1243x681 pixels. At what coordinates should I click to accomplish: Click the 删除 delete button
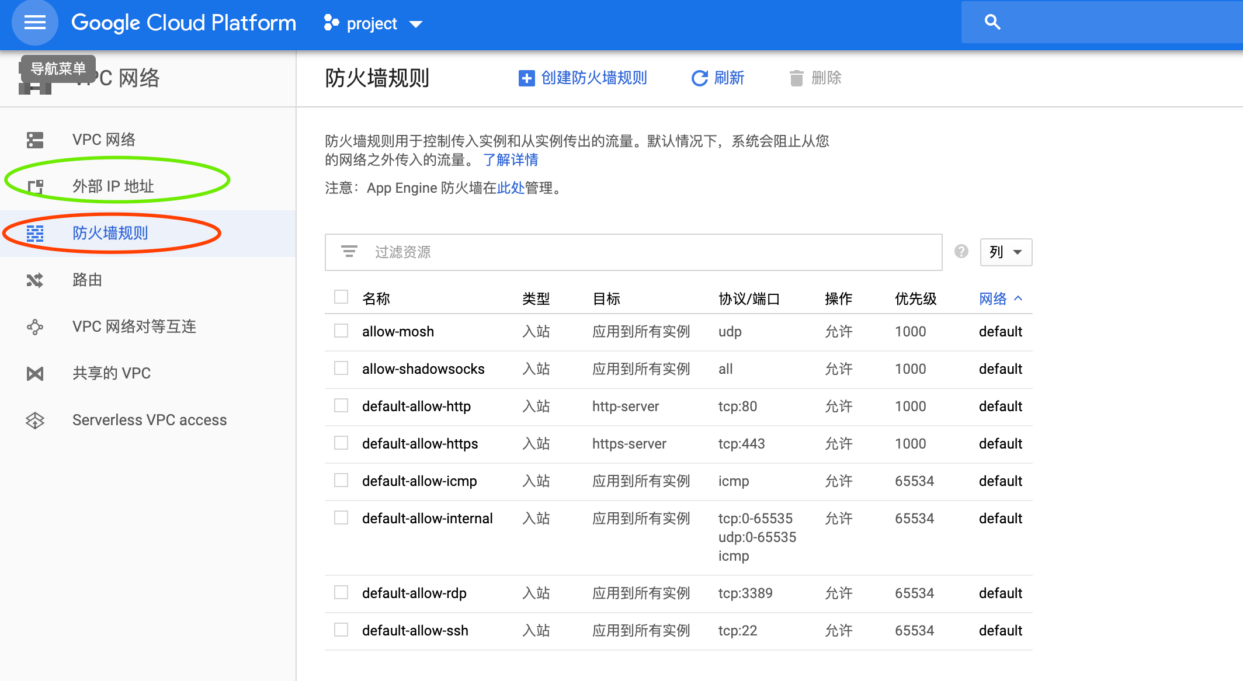pyautogui.click(x=815, y=78)
